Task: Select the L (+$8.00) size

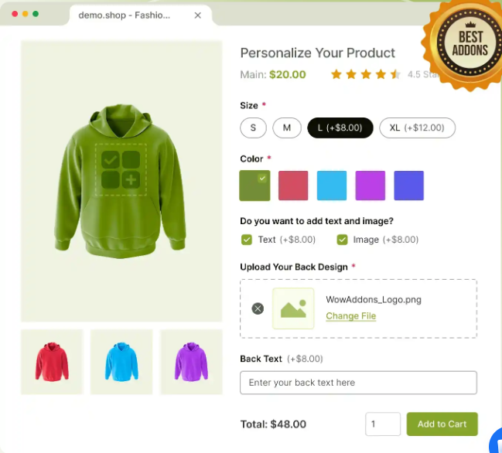Action: tap(340, 128)
